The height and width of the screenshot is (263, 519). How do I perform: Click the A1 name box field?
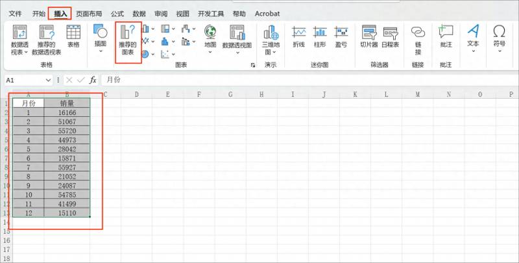25,80
